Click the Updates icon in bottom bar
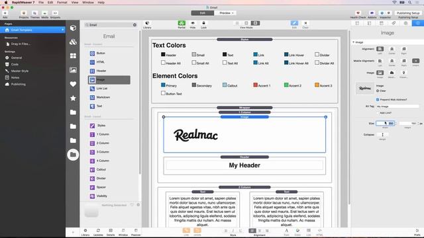This screenshot has height=238, width=424. pos(98,231)
